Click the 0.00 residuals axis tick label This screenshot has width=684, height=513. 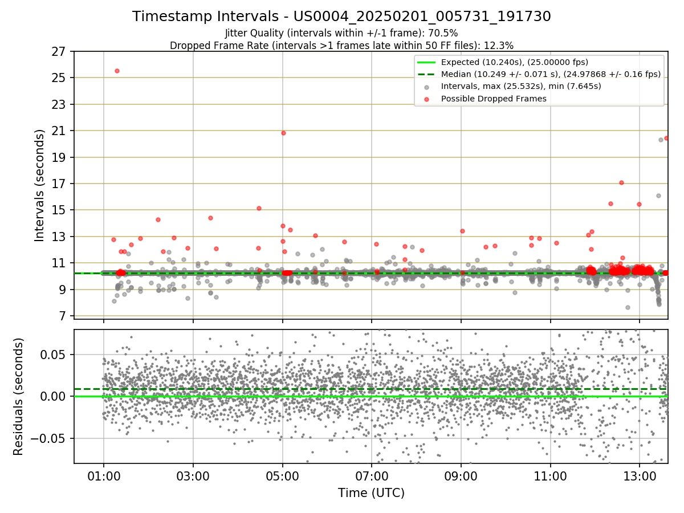tap(54, 396)
